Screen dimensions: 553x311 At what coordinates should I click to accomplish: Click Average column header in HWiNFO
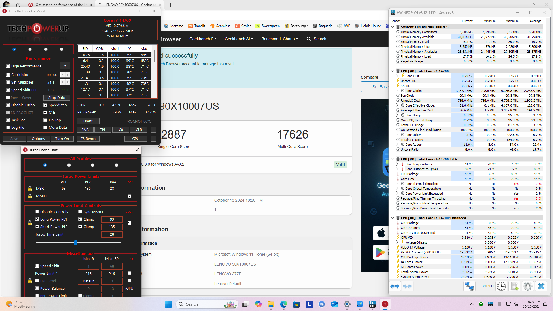tap(535, 21)
